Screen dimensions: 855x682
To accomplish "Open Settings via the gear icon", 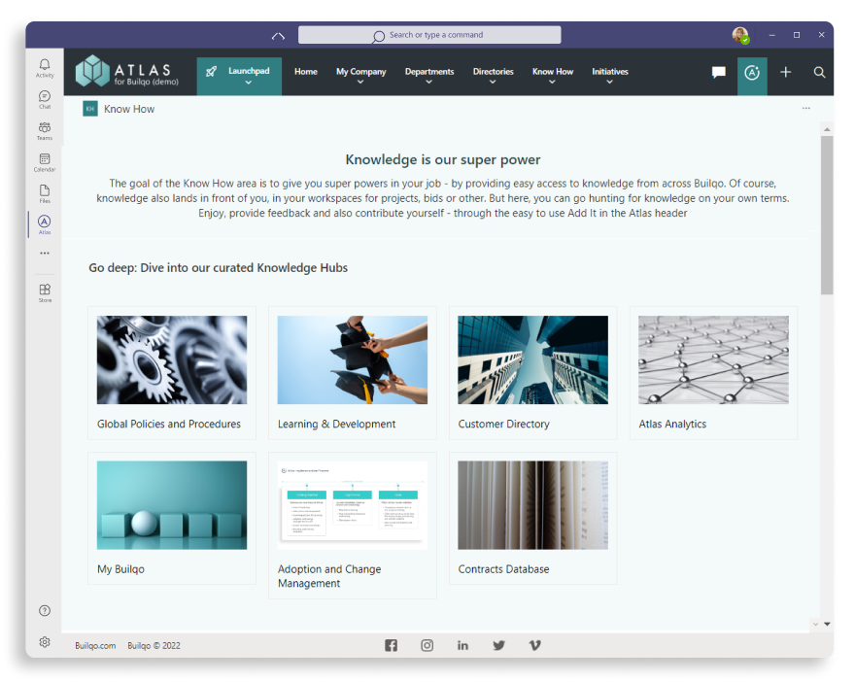I will pyautogui.click(x=44, y=641).
